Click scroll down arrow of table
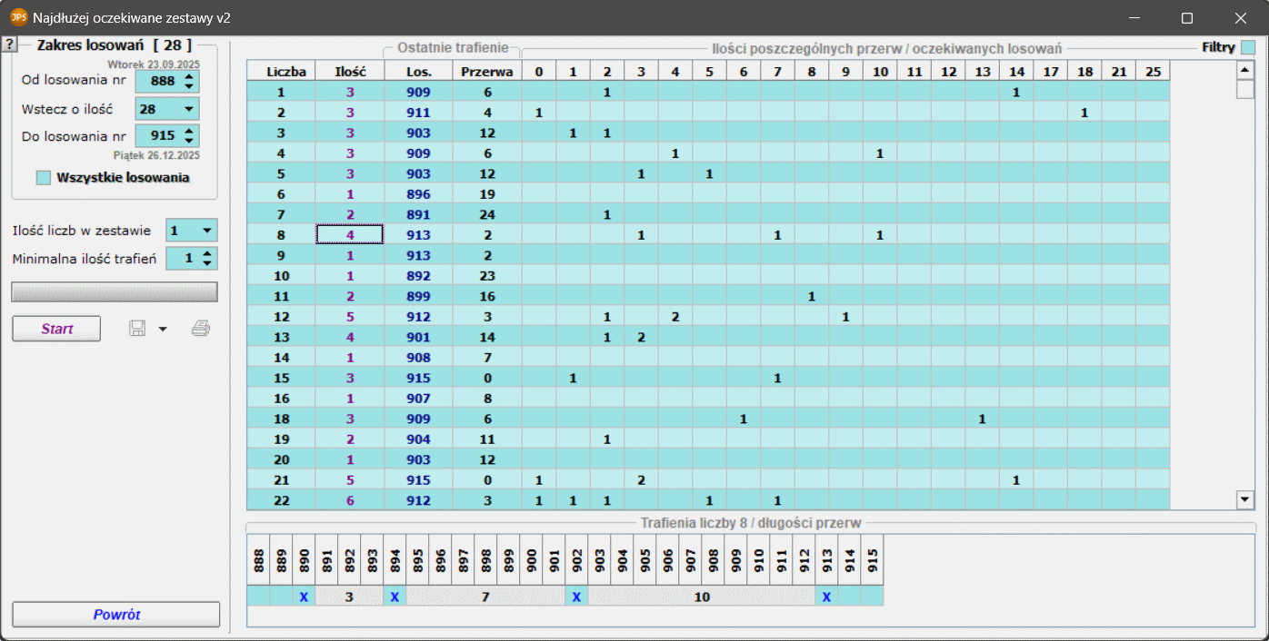 [x=1244, y=498]
